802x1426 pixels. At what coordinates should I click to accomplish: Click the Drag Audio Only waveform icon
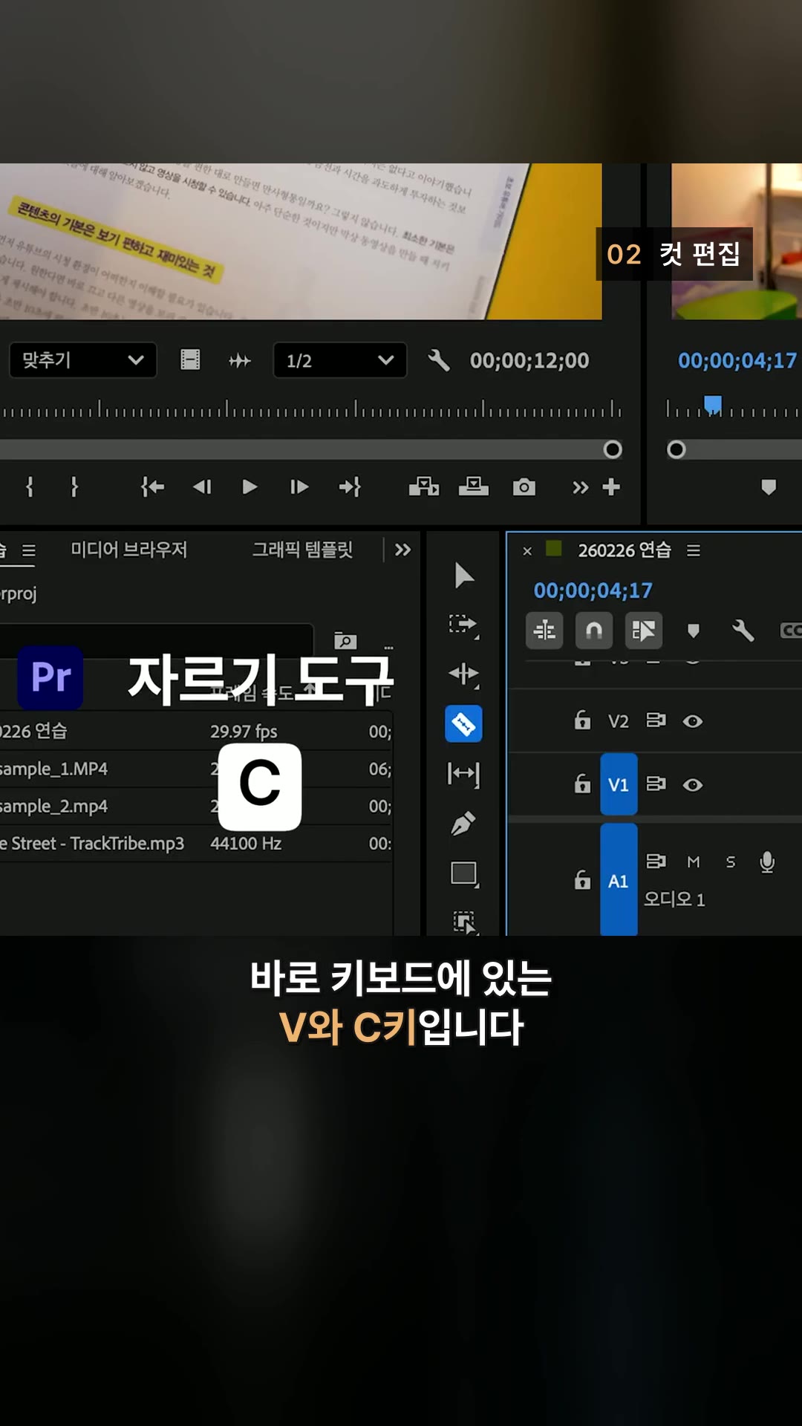tap(240, 361)
